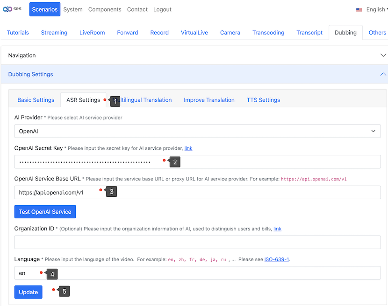Open the AI Provider dropdown

tap(197, 131)
